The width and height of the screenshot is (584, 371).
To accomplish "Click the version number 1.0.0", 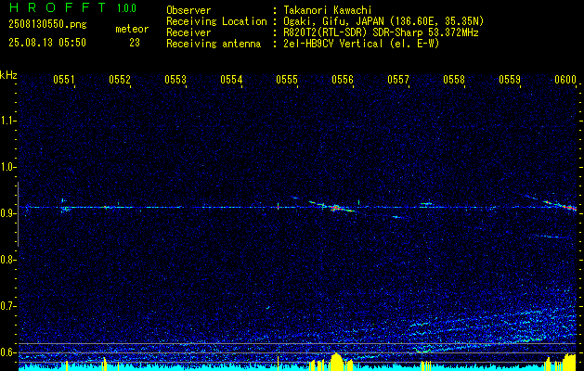I will [126, 8].
